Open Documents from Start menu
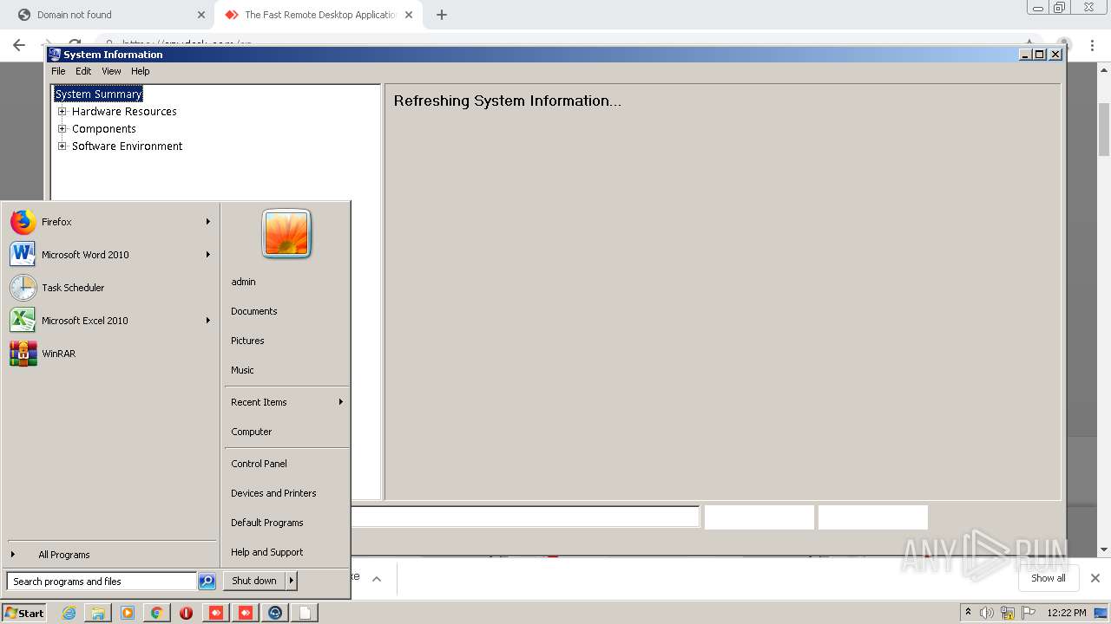Viewport: 1111px width, 624px height. (254, 311)
